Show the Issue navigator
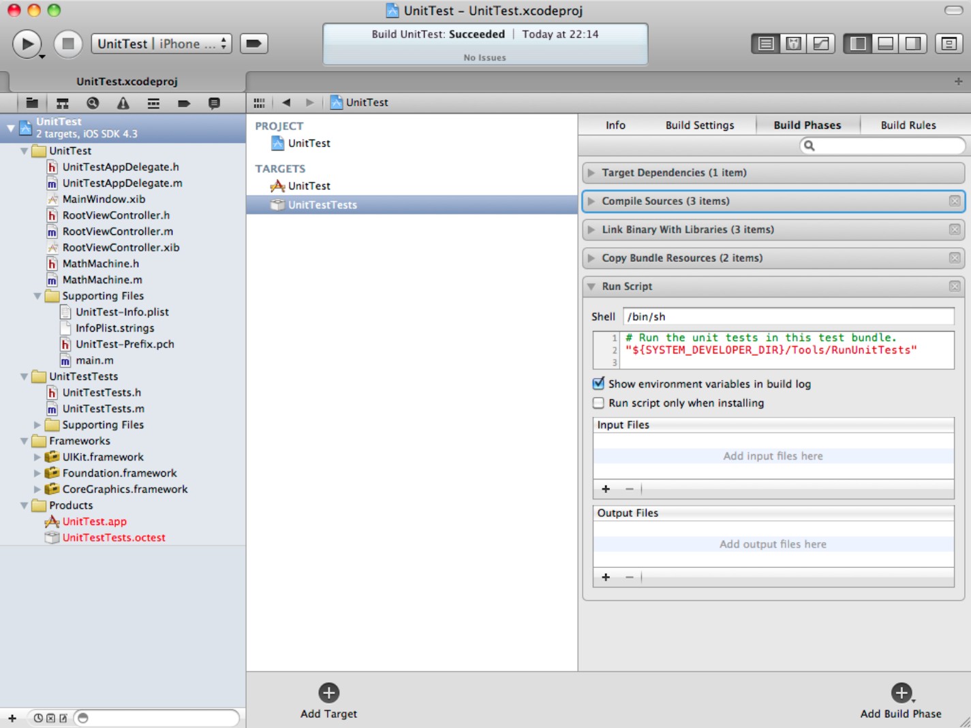This screenshot has width=971, height=728. (123, 103)
